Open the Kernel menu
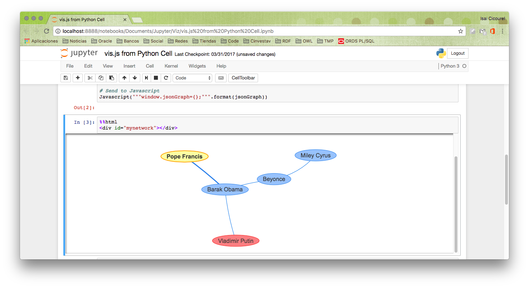This screenshot has width=529, height=288. 171,66
